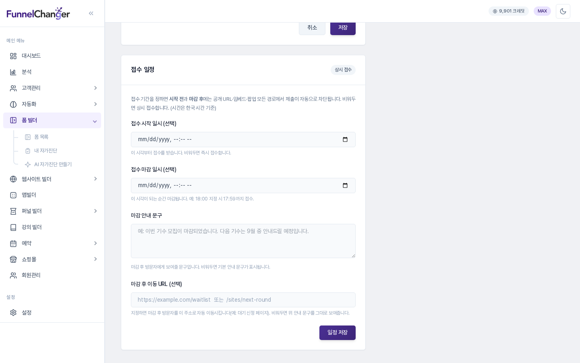The image size is (580, 363).
Task: Focus the 마감 후 이동 URL field
Action: tap(243, 300)
